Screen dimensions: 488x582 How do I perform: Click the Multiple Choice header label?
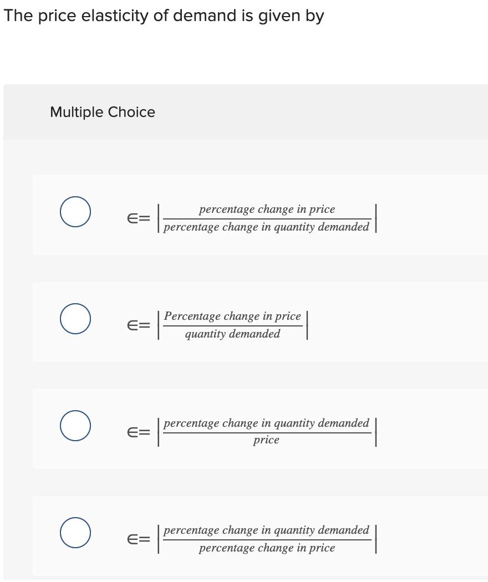[103, 112]
